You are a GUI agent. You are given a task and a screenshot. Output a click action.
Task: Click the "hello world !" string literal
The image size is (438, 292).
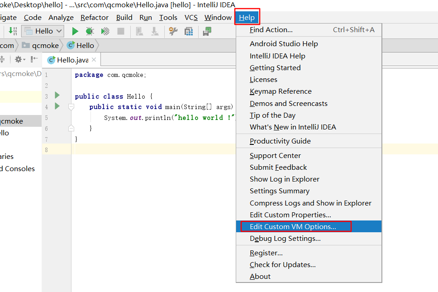[x=205, y=117]
